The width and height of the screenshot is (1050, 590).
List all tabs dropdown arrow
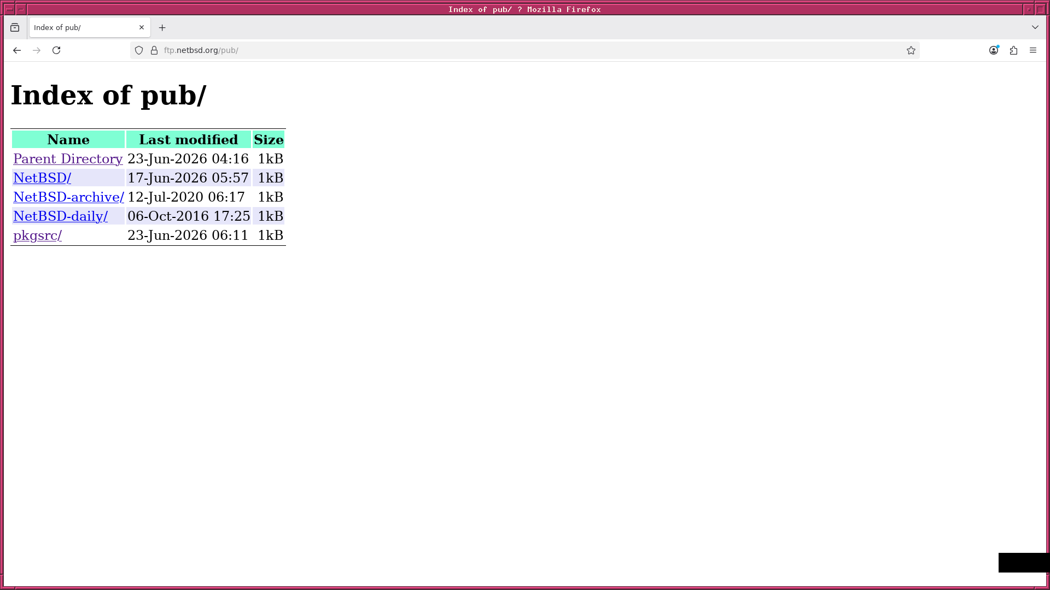pos(1035,27)
